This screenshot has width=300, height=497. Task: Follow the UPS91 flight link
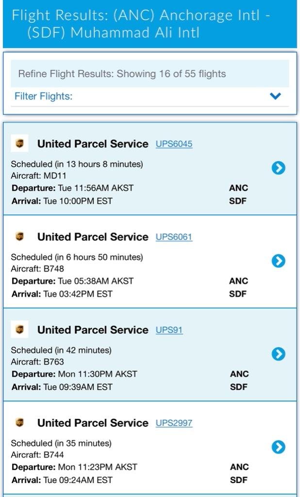pos(169,330)
